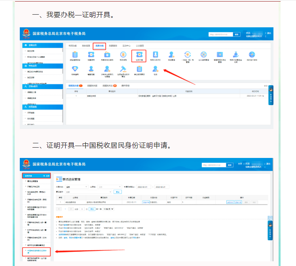The width and height of the screenshot is (296, 266).
Task: Switch to 我的信息 tab
Action: click(86, 46)
